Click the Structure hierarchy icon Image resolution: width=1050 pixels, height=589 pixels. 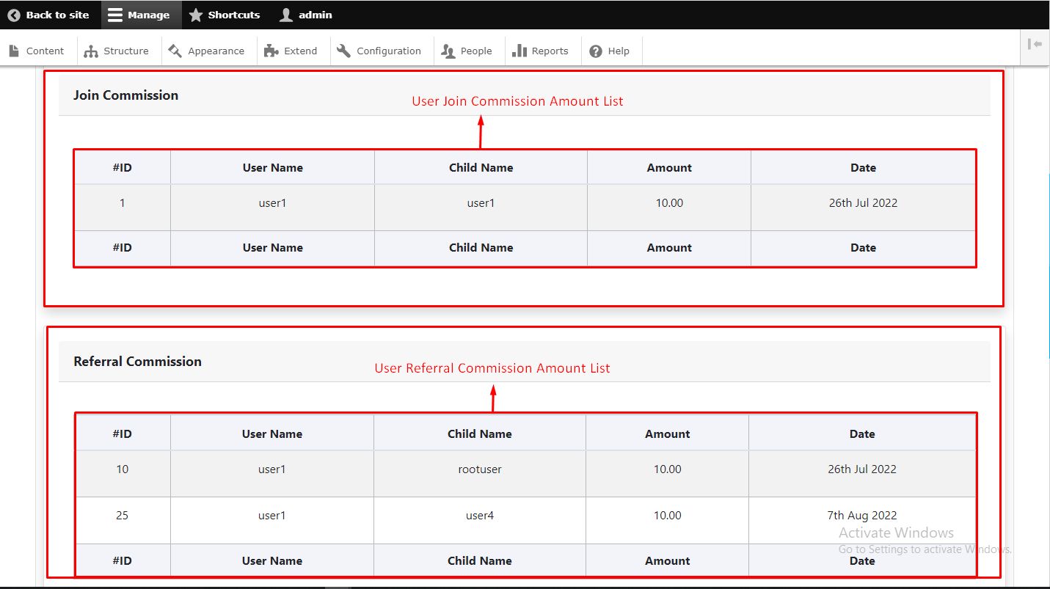click(91, 51)
